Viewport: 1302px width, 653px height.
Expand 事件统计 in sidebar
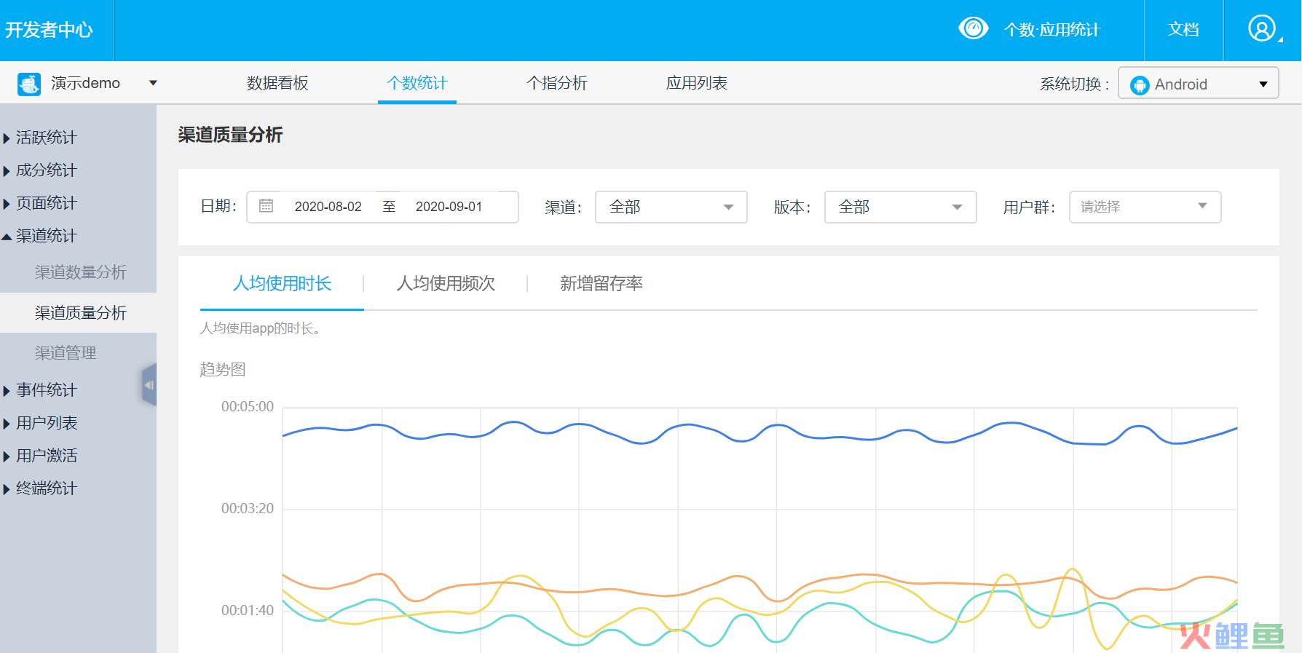(x=40, y=390)
